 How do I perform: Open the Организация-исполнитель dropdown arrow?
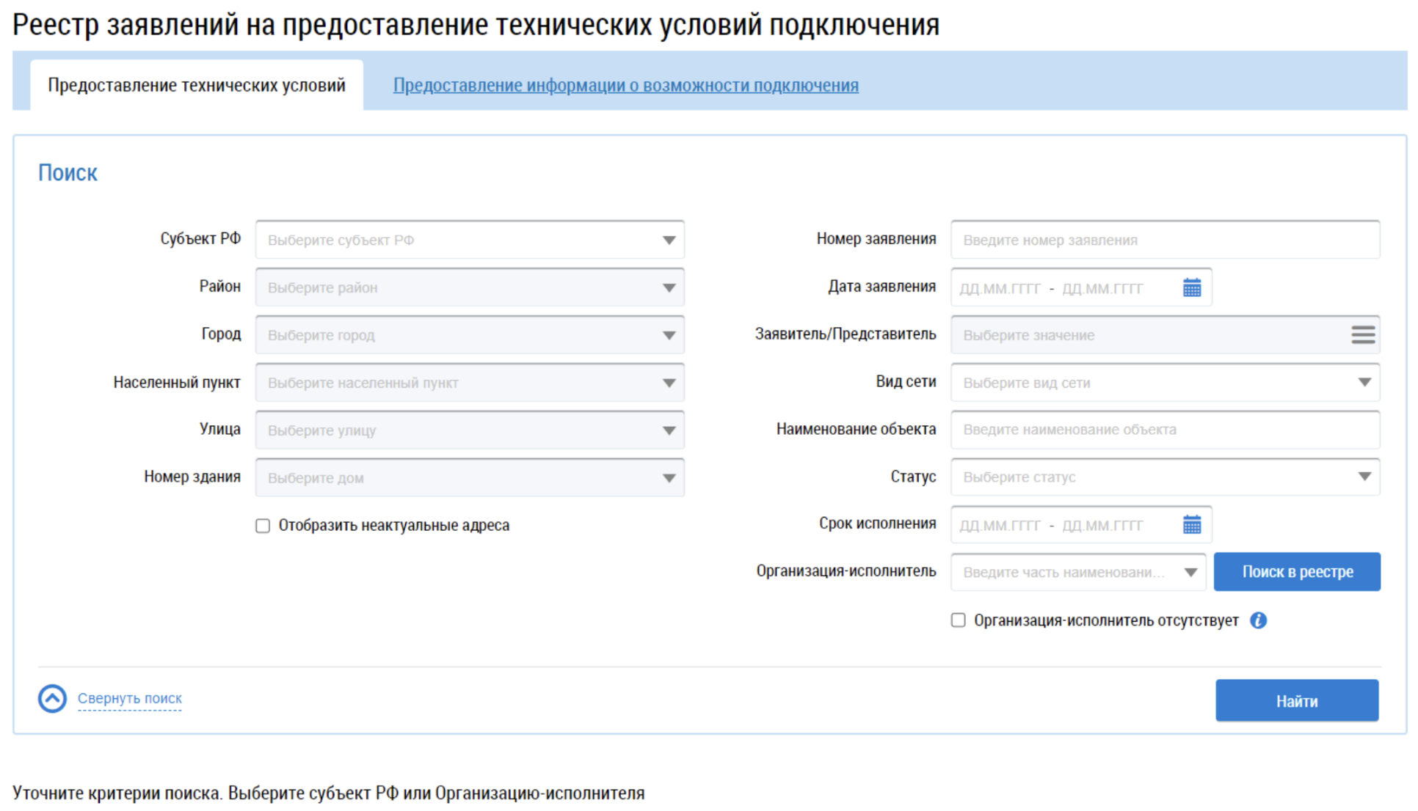1190,572
